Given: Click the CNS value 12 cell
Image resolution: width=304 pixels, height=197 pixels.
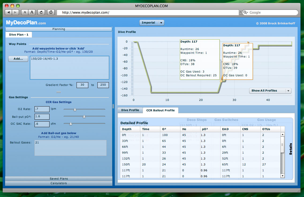Looking at the screenshot, I should pyautogui.click(x=250, y=164).
